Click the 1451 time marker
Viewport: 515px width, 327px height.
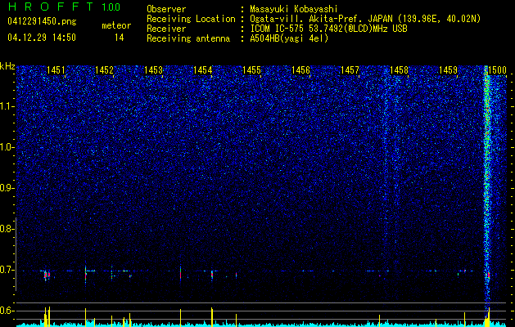pyautogui.click(x=56, y=70)
